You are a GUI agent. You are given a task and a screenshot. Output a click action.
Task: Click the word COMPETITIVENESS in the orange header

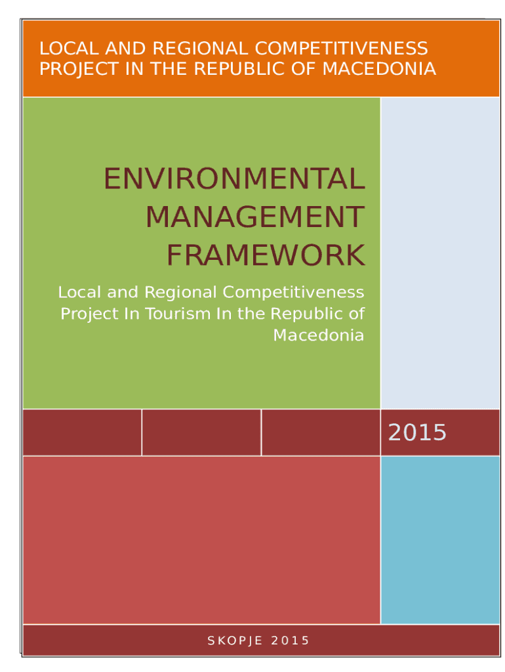346,49
